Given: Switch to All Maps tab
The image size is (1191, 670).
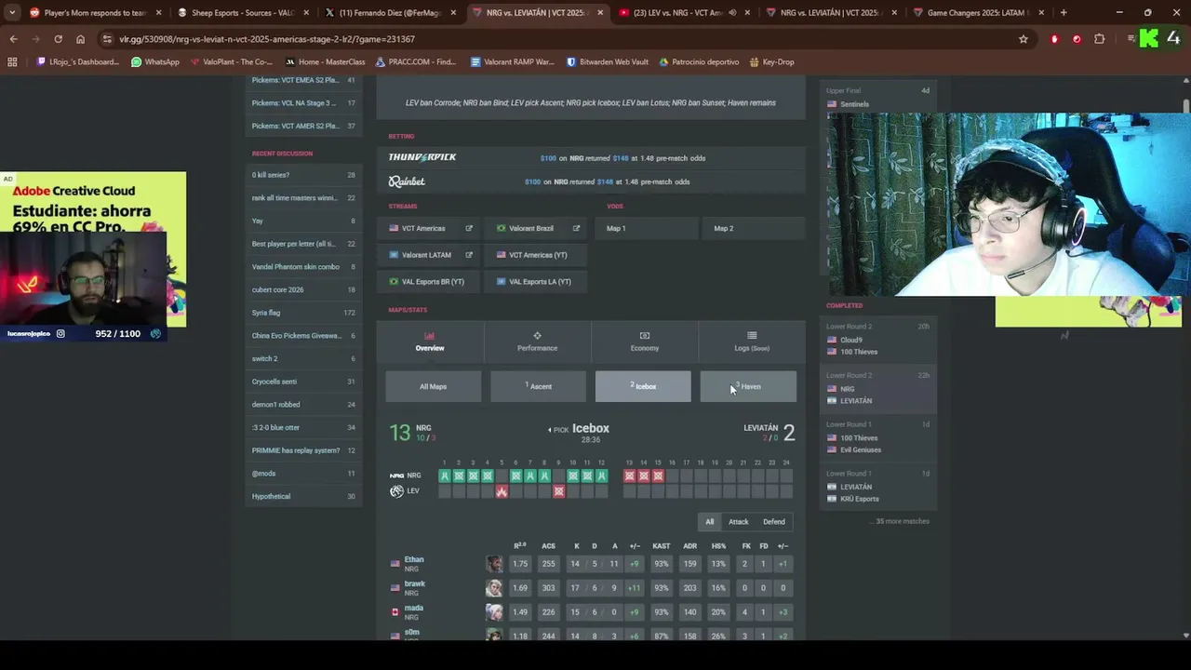Looking at the screenshot, I should pyautogui.click(x=433, y=386).
